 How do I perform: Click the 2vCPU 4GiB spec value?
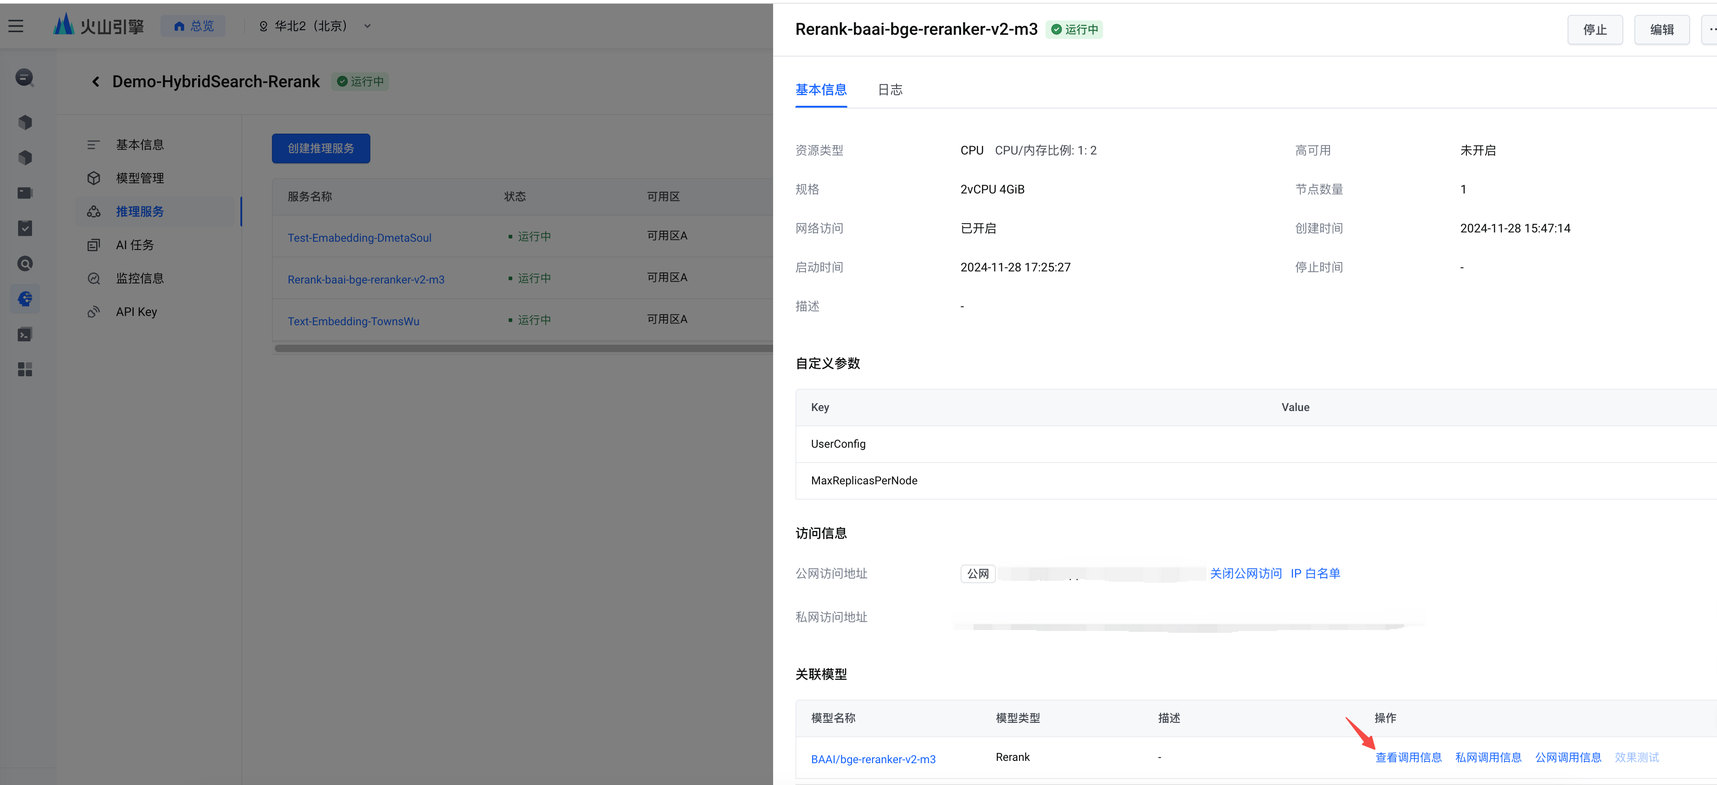[992, 189]
